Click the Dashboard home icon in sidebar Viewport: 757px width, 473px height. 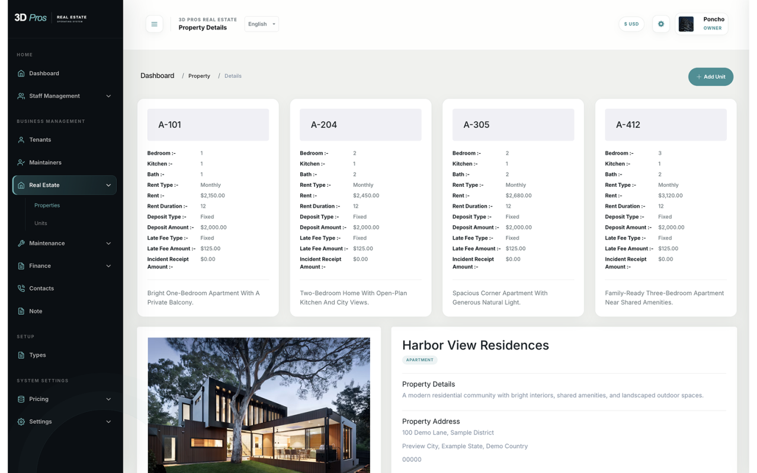(x=21, y=73)
